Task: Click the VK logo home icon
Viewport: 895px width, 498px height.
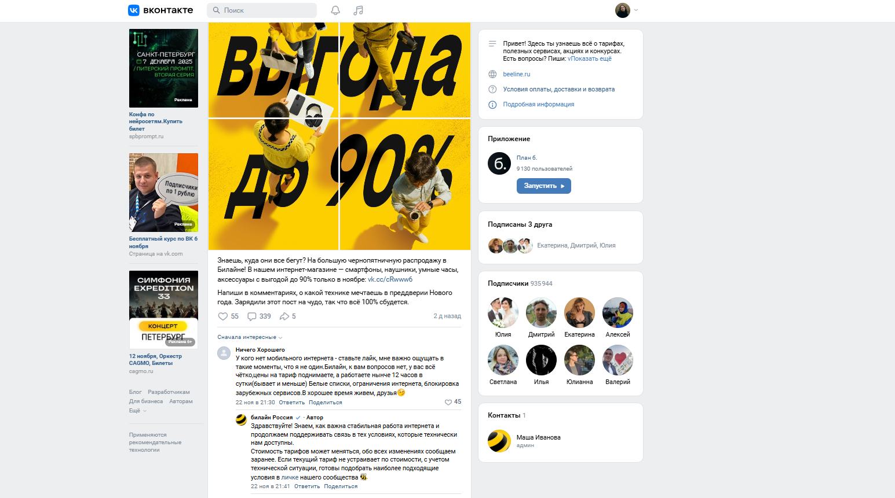Action: pyautogui.click(x=134, y=10)
